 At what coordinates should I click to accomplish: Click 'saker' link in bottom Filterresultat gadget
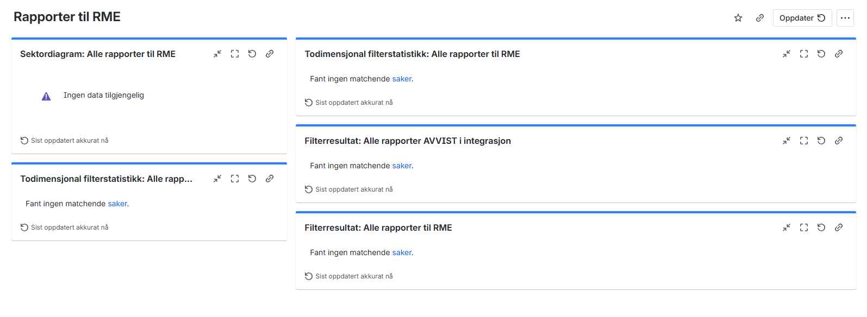[402, 252]
